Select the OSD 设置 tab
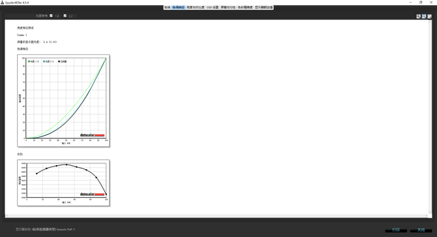 click(213, 7)
